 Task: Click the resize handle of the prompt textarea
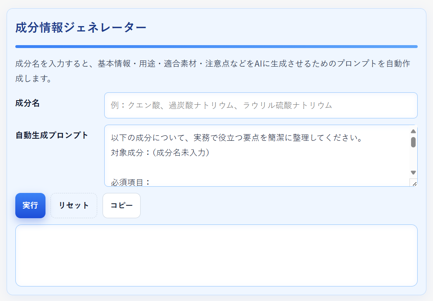tap(414, 183)
